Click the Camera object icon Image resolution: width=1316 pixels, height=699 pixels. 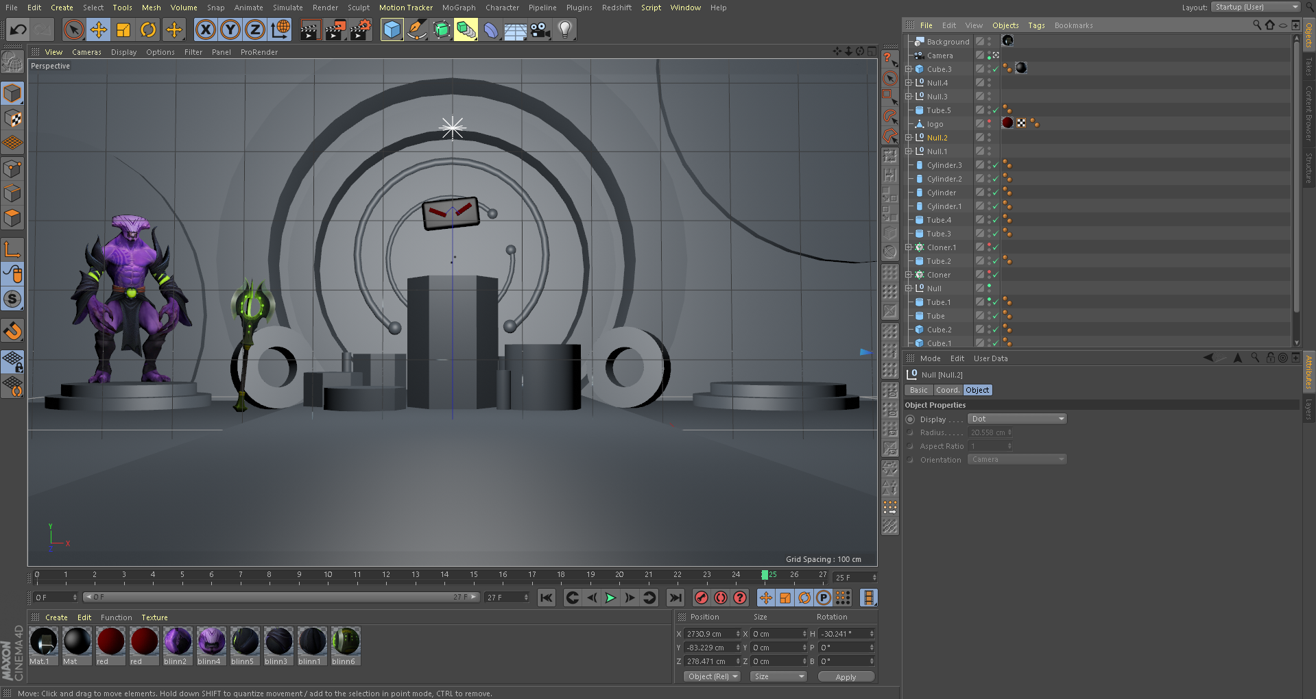coord(540,29)
